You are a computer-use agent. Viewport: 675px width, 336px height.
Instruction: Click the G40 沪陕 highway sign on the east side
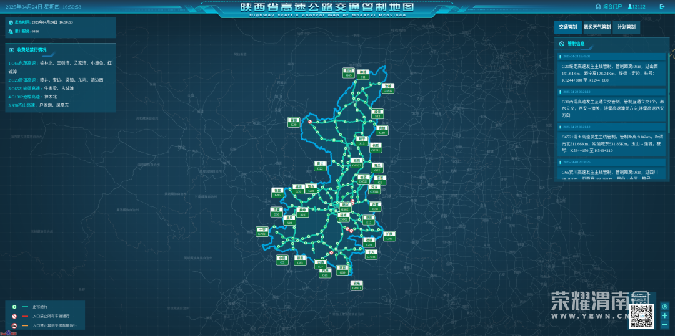point(389,236)
